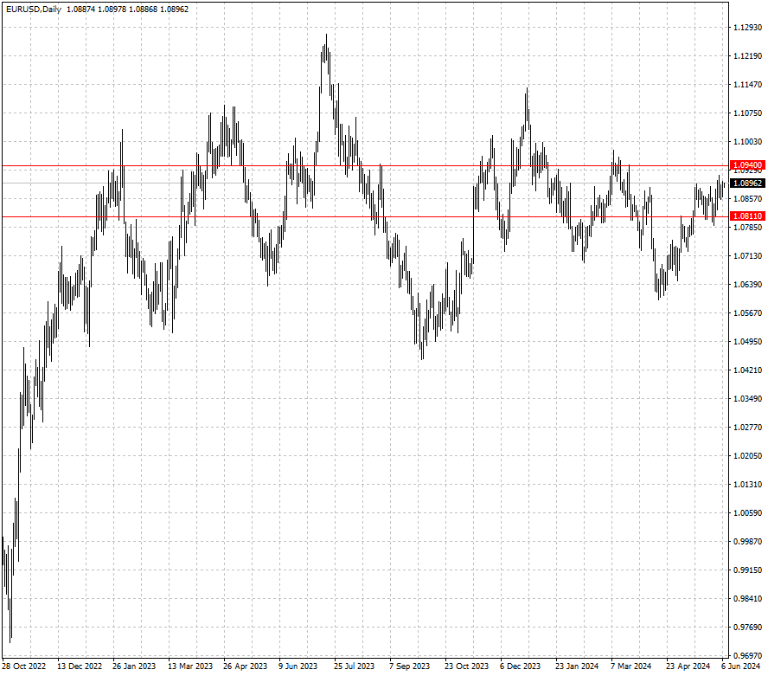The height and width of the screenshot is (676, 768).
Task: Click the date label 26 Jan 2023
Action: coord(134,666)
